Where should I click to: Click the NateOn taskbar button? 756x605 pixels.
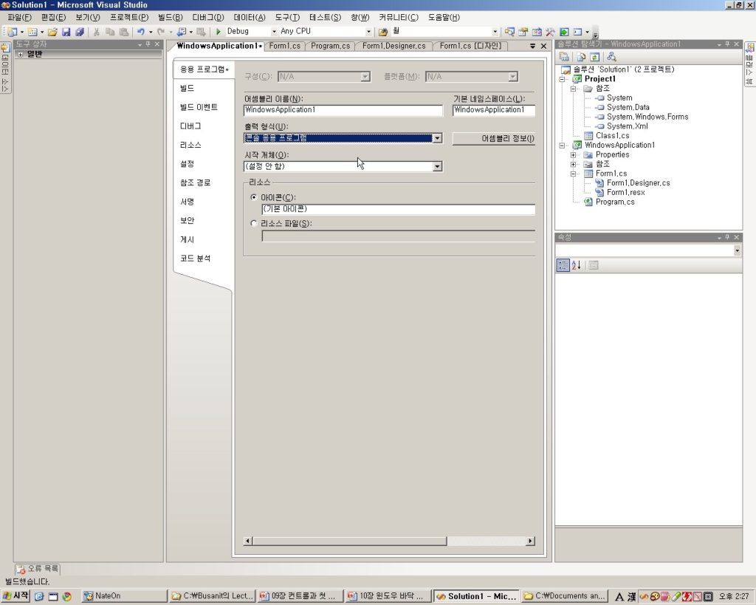(x=123, y=596)
